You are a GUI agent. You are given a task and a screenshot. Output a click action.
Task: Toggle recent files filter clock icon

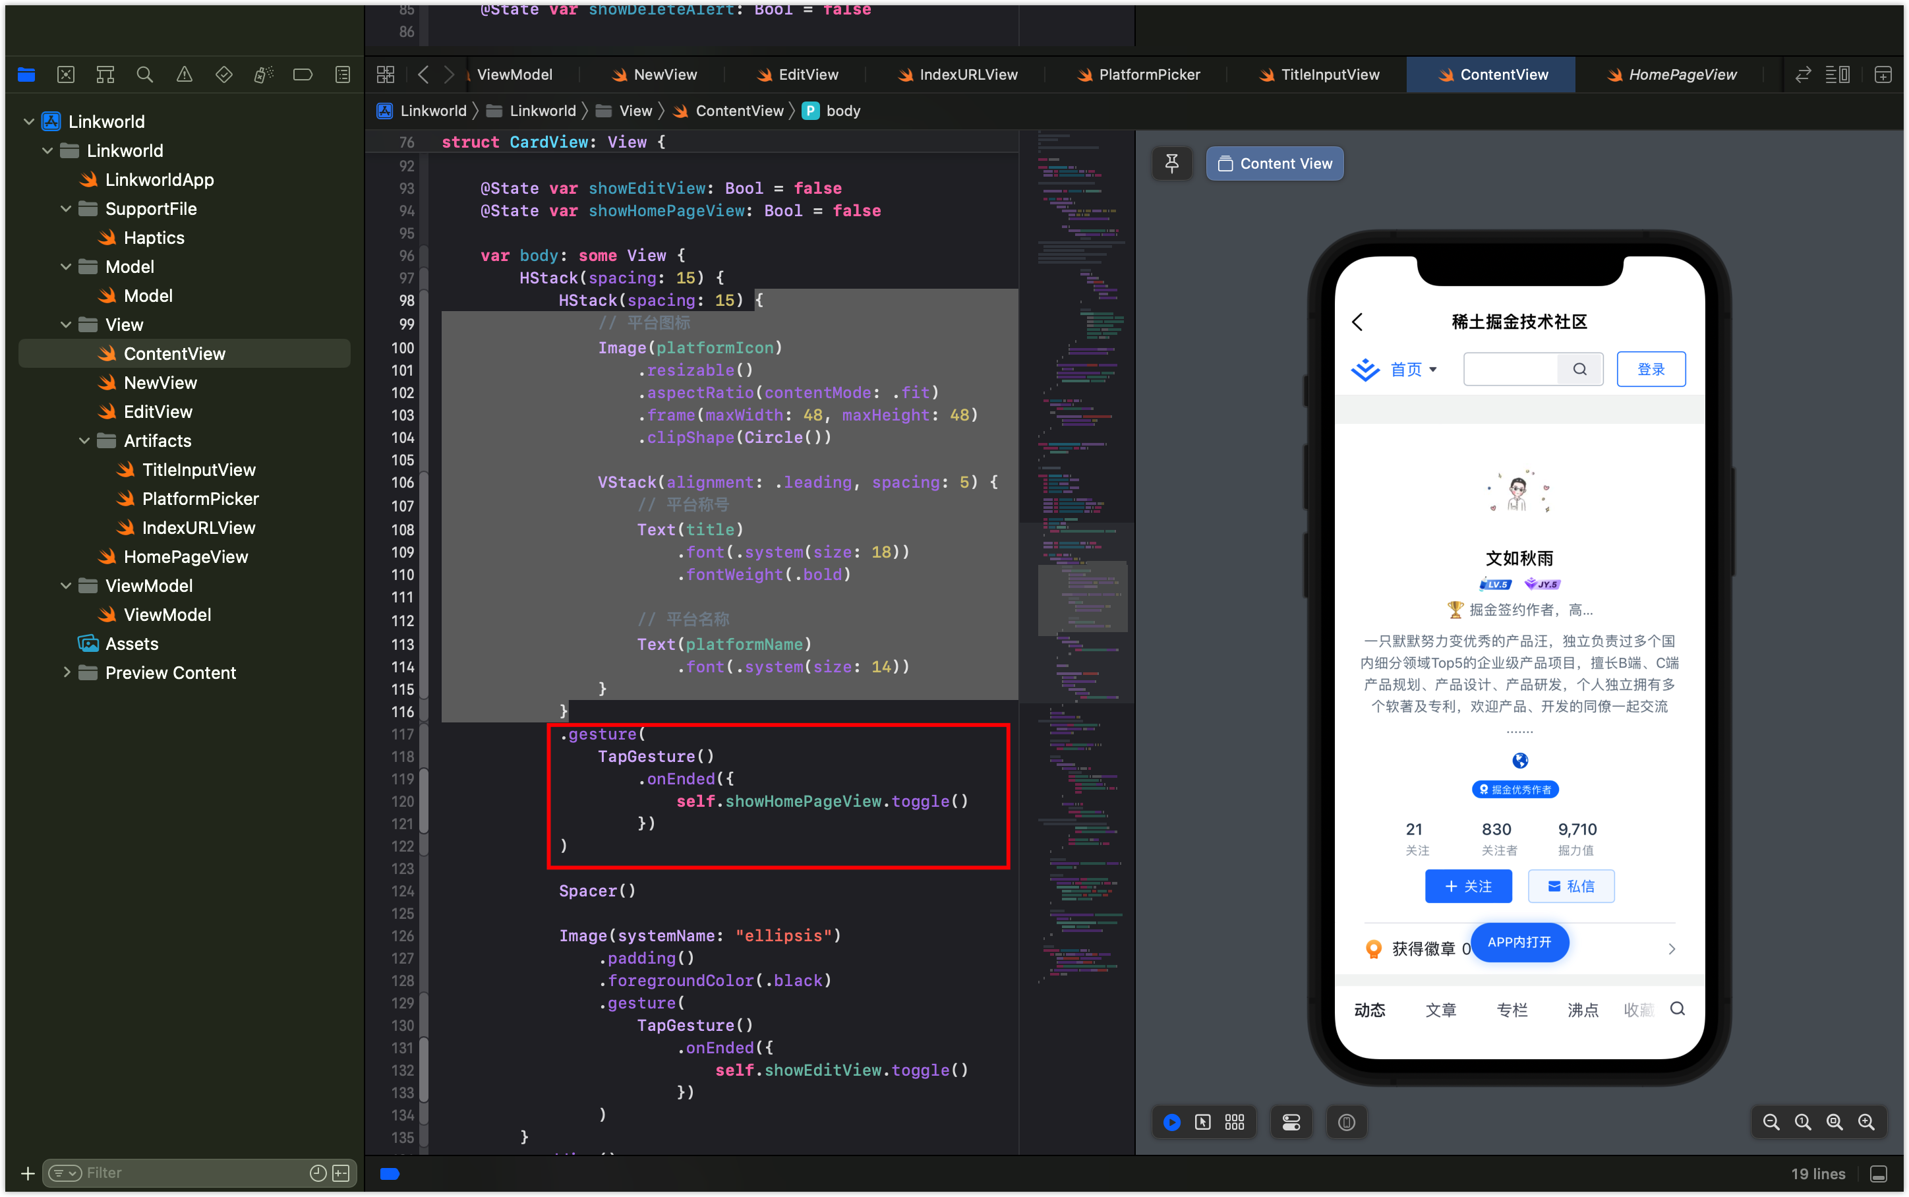pyautogui.click(x=317, y=1173)
